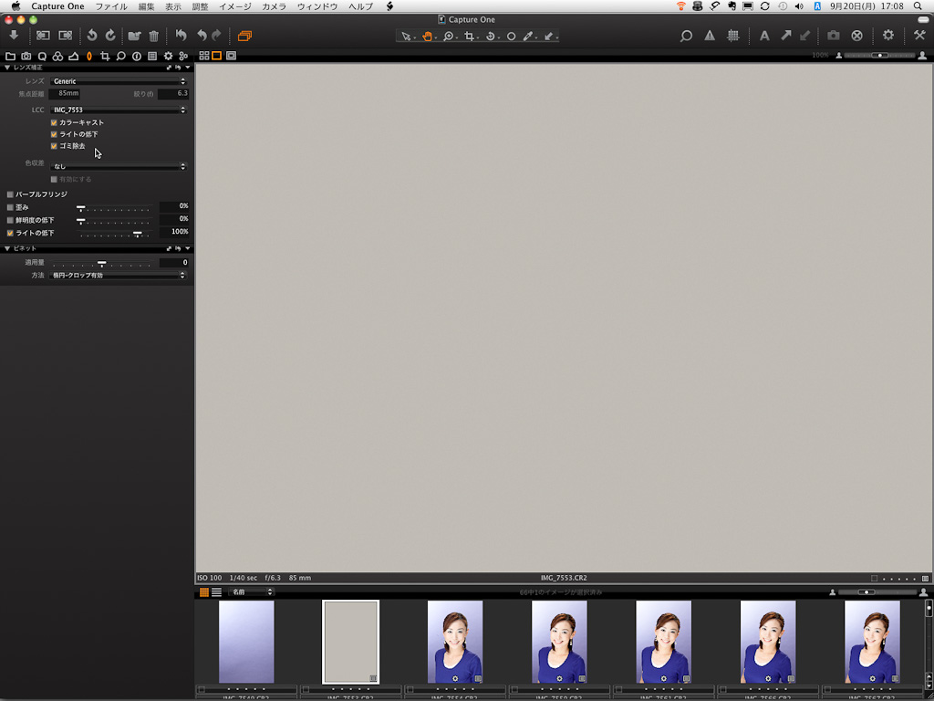
Task: Toggle the exposure warning triangle icon
Action: [x=710, y=36]
